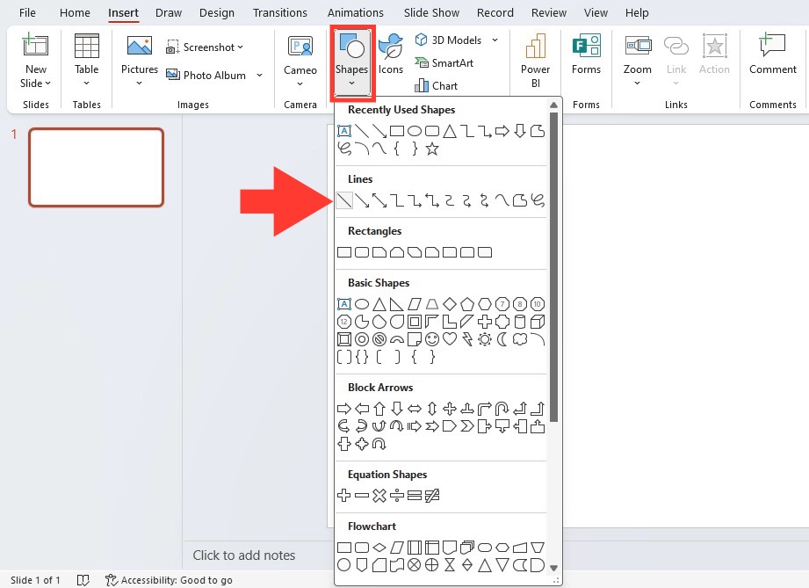Viewport: 809px width, 588px height.
Task: Choose the Sun basic shape
Action: pos(485,339)
